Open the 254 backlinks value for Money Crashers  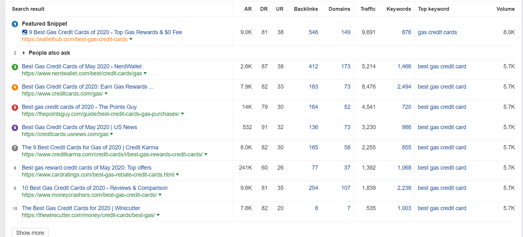pyautogui.click(x=314, y=188)
